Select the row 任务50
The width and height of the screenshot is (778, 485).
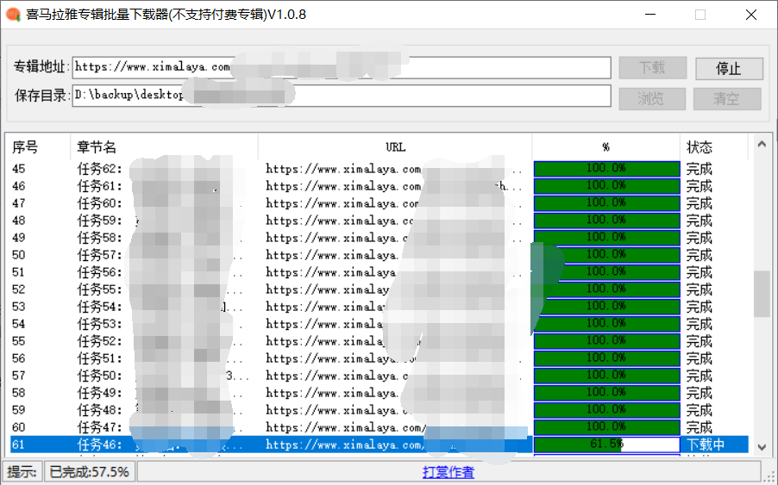379,376
